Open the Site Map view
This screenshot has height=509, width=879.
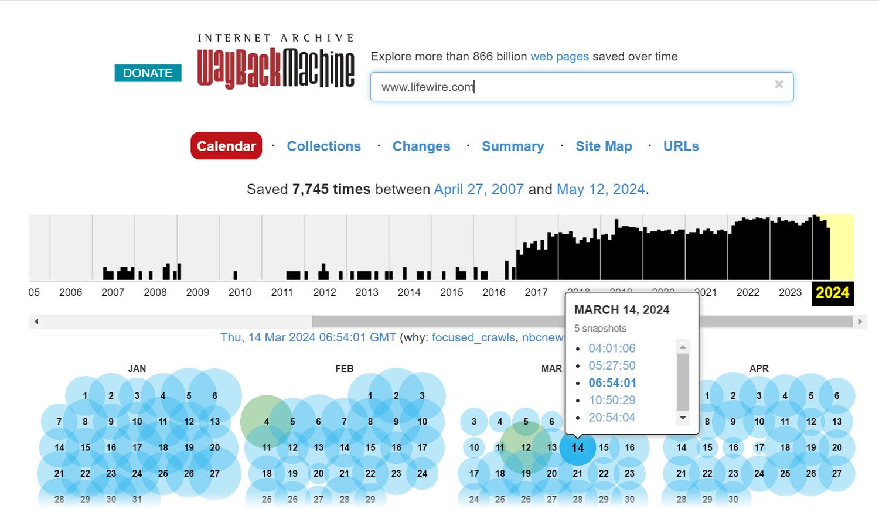tap(603, 146)
